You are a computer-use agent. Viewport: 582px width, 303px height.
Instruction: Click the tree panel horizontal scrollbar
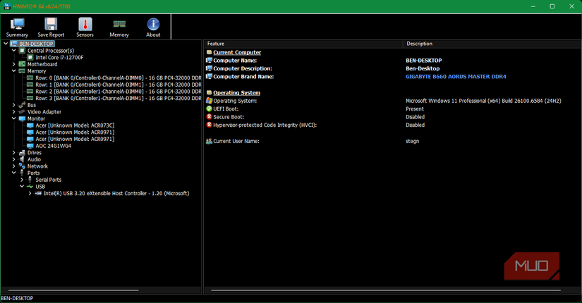(73, 290)
